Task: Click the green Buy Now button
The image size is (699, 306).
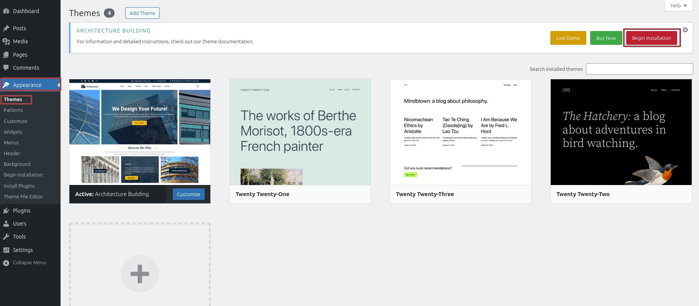Action: (x=606, y=38)
